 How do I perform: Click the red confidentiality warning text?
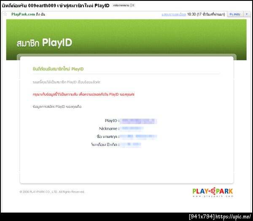[x=83, y=94]
